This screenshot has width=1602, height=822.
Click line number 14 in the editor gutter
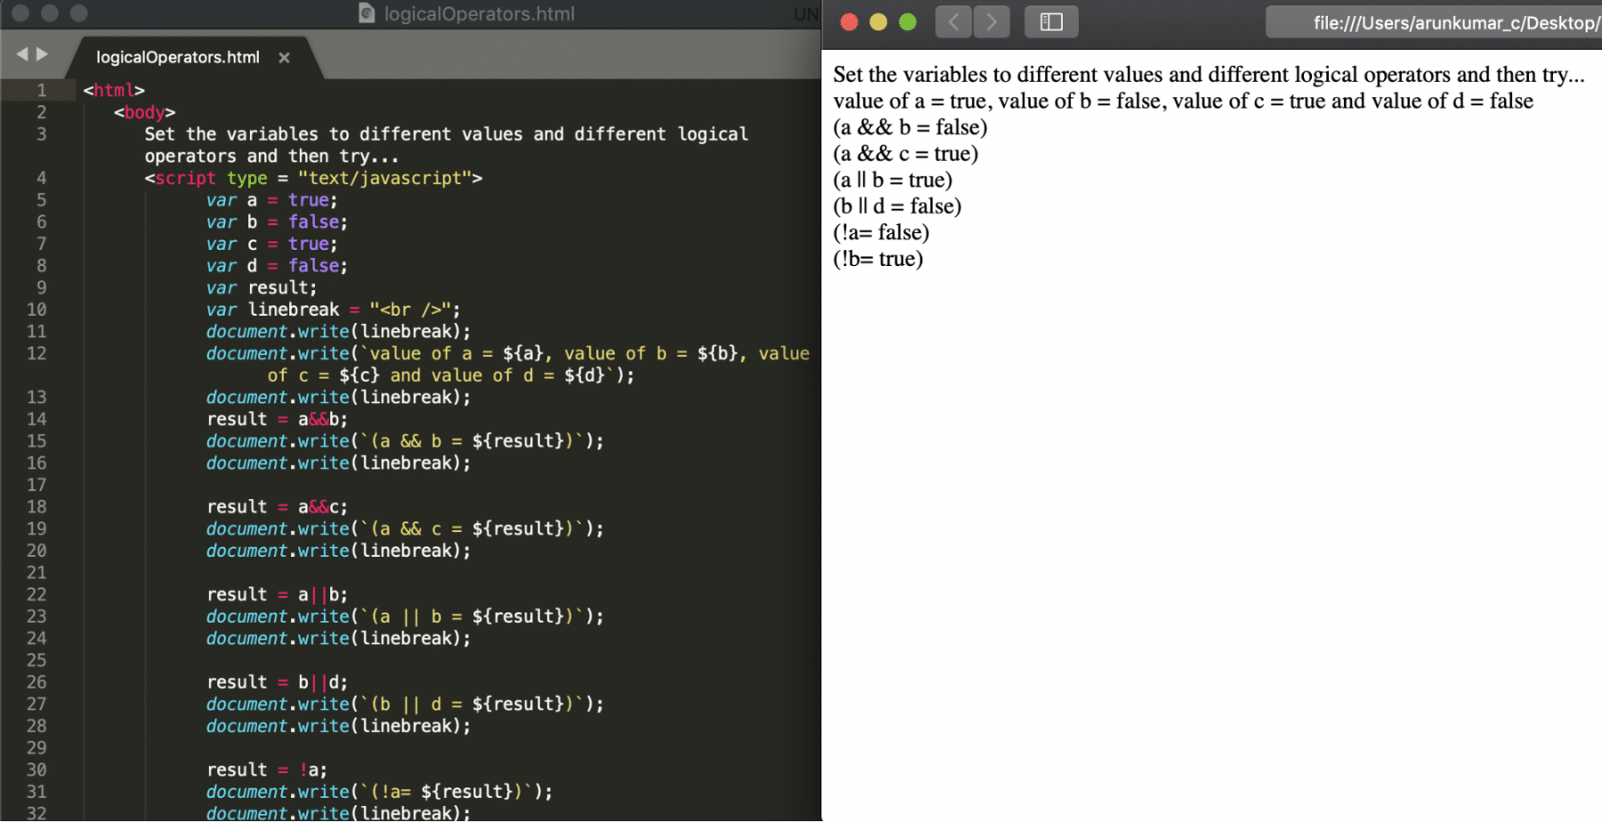coord(36,419)
